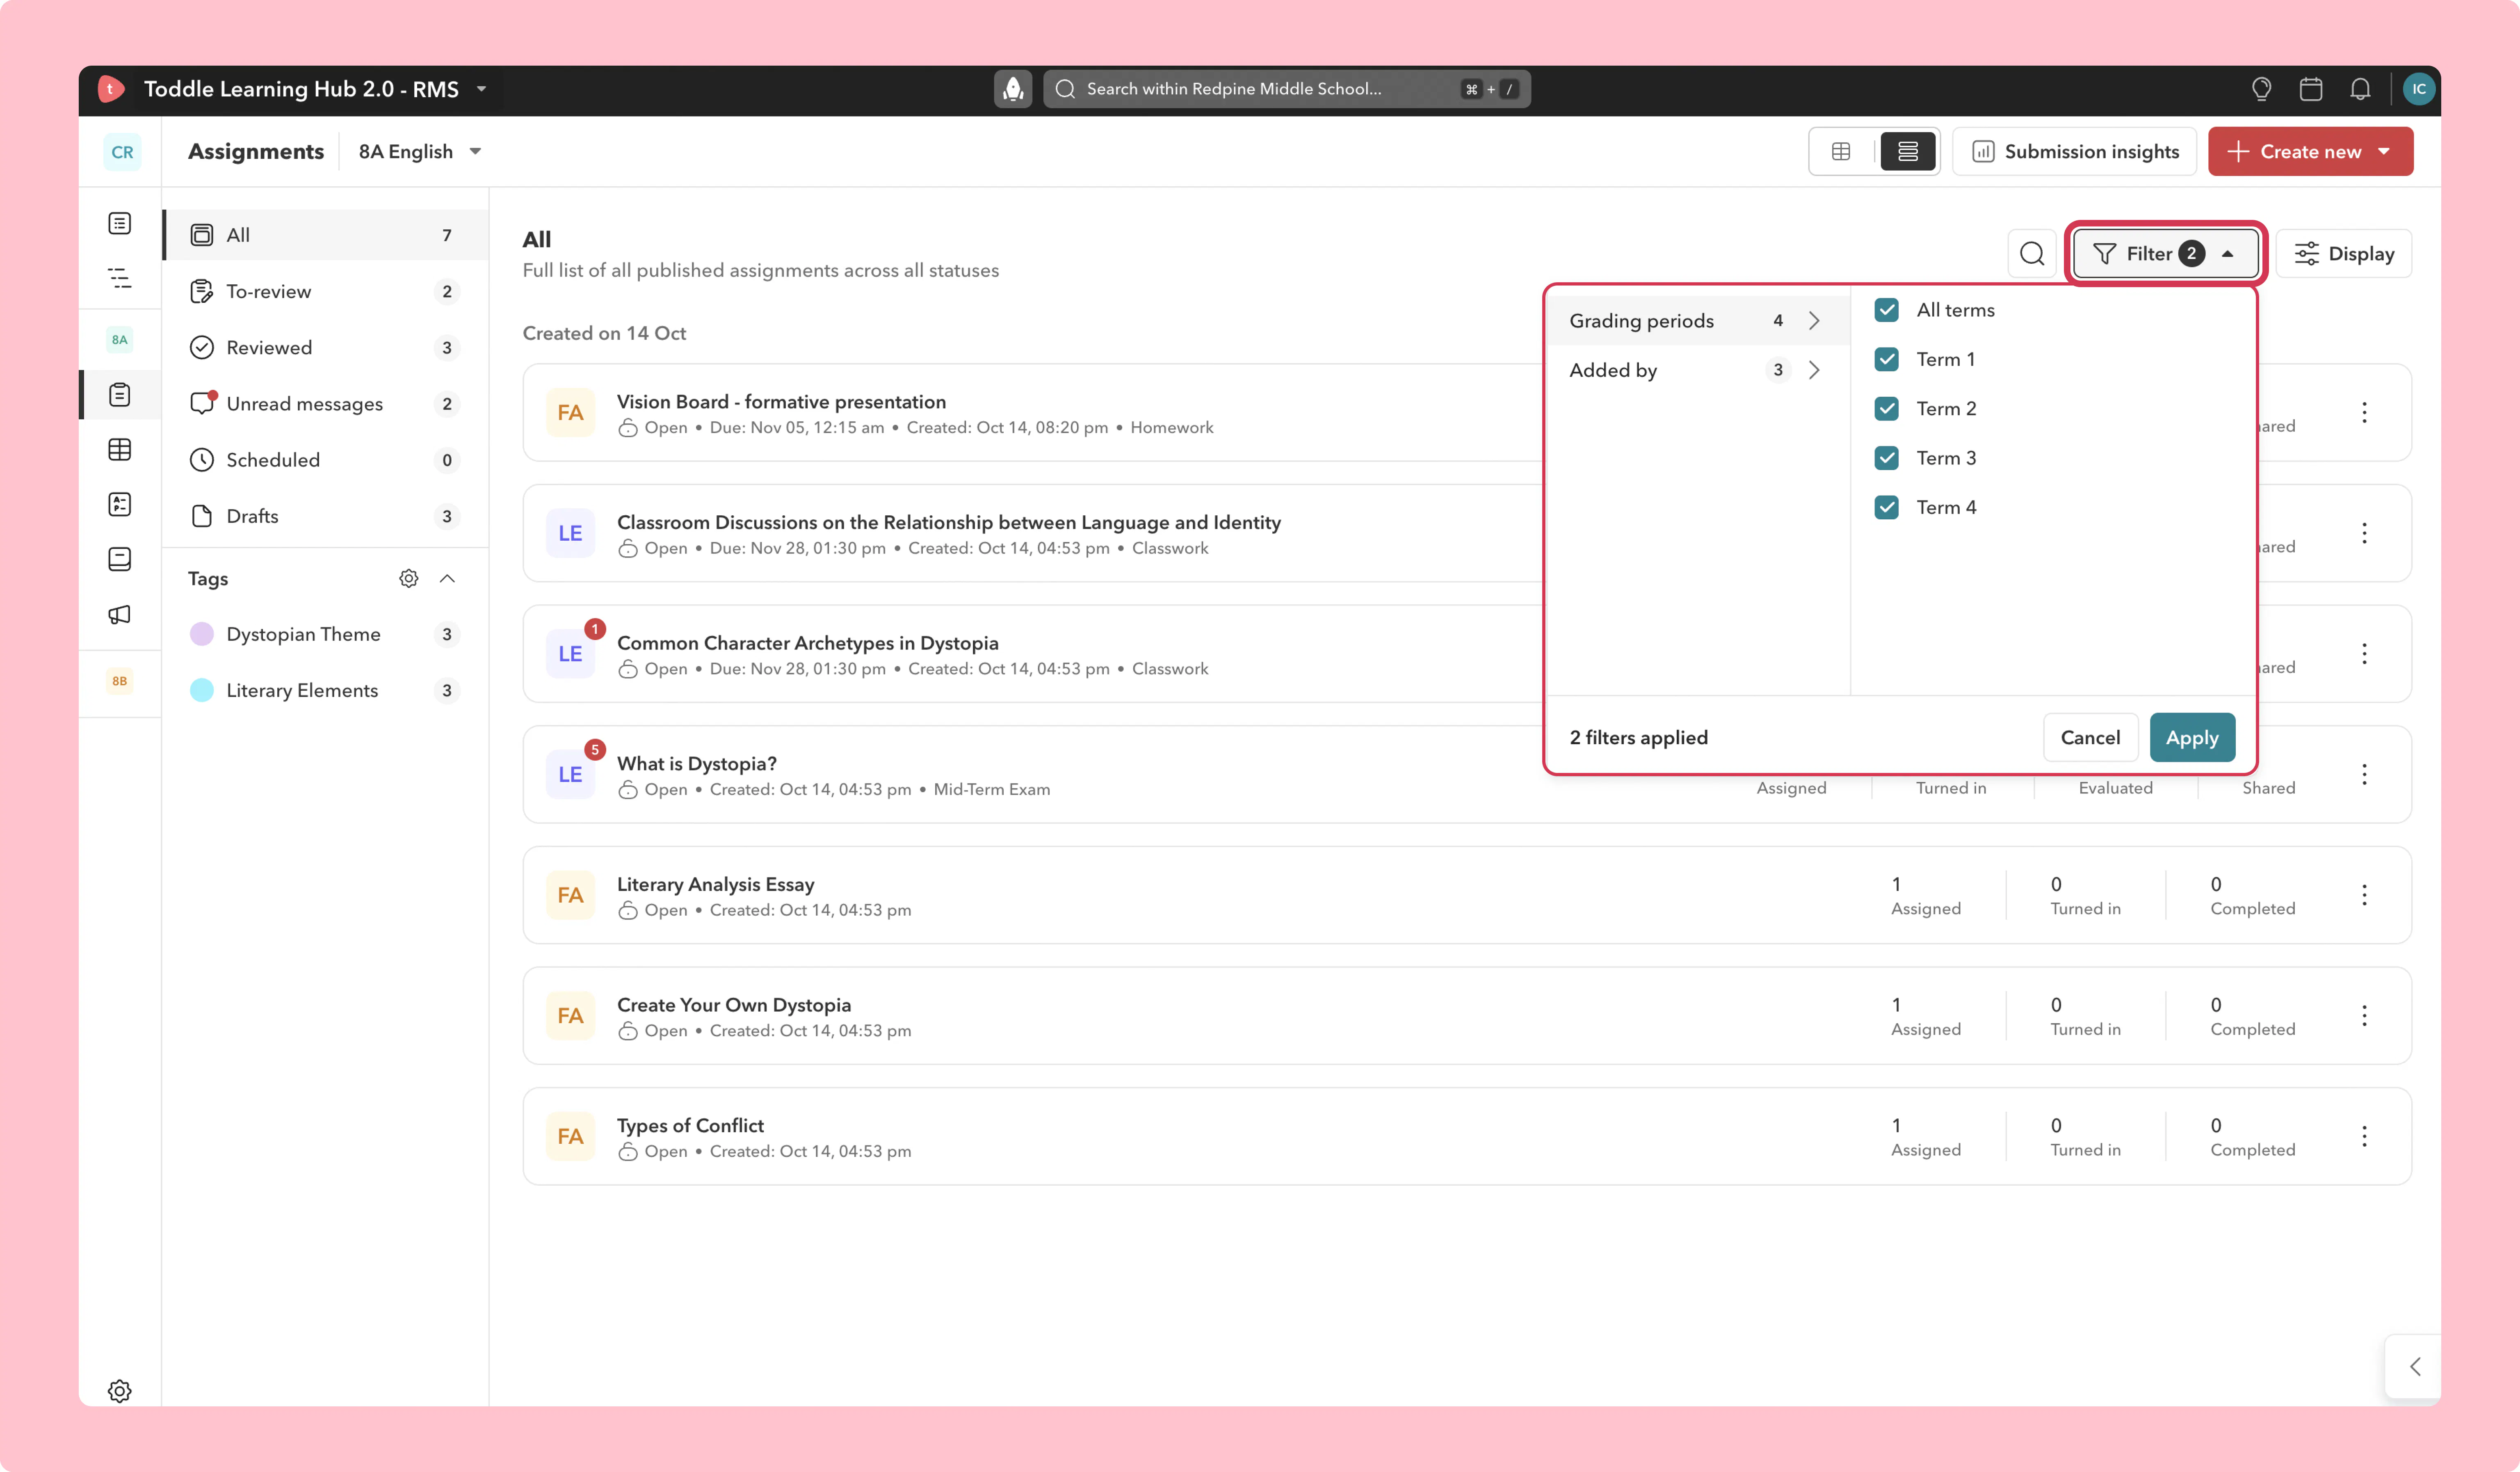The height and width of the screenshot is (1472, 2520).
Task: Open options menu for Classroom Discussions assignment
Action: [2365, 533]
